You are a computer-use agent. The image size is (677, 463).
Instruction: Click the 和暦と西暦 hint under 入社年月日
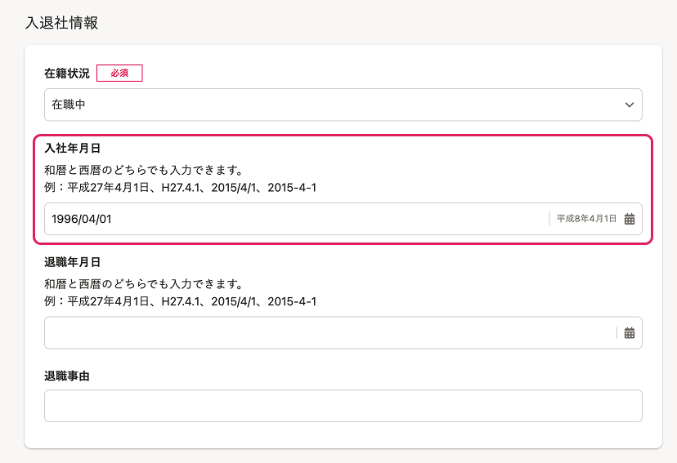point(143,170)
